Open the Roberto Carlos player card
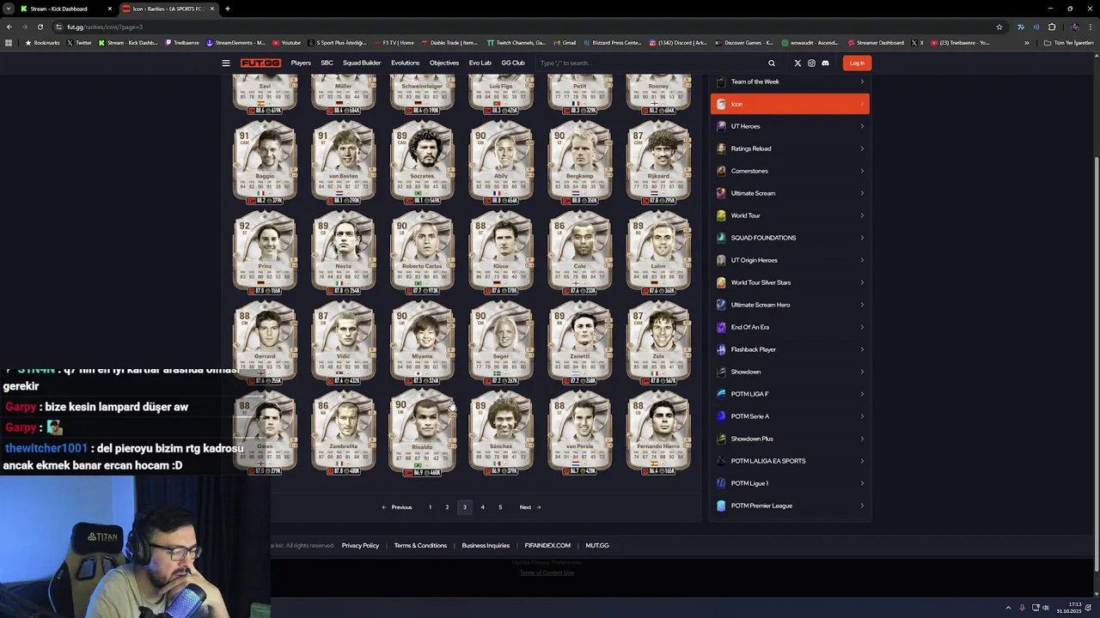Viewport: 1100px width, 618px height. (422, 252)
